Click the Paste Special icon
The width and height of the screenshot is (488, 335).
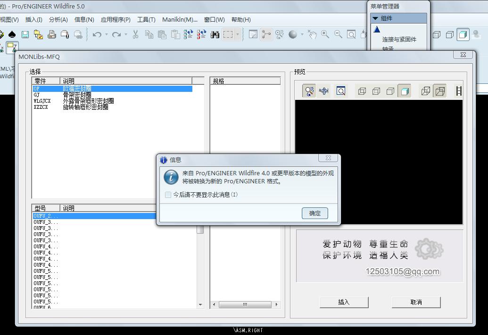[x=175, y=34]
